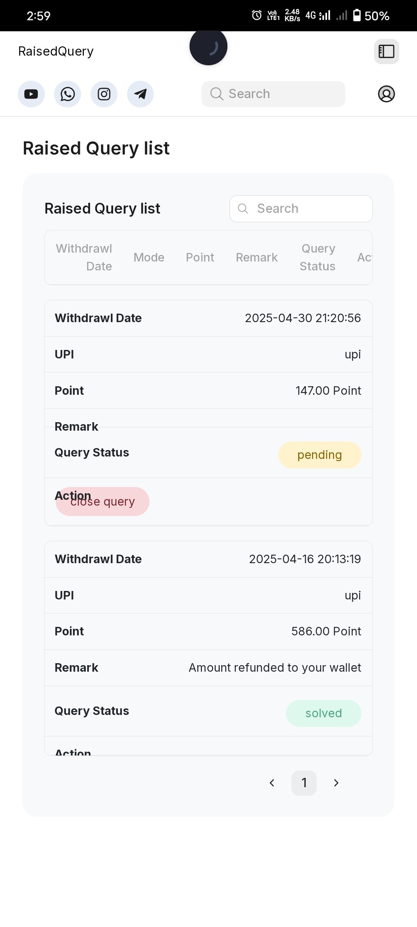Viewport: 417px width, 927px height.
Task: Click the solved status badge
Action: pyautogui.click(x=324, y=713)
